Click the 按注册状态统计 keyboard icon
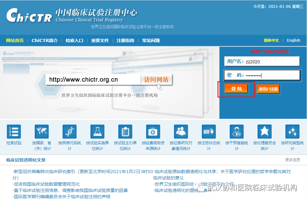 coord(209,132)
